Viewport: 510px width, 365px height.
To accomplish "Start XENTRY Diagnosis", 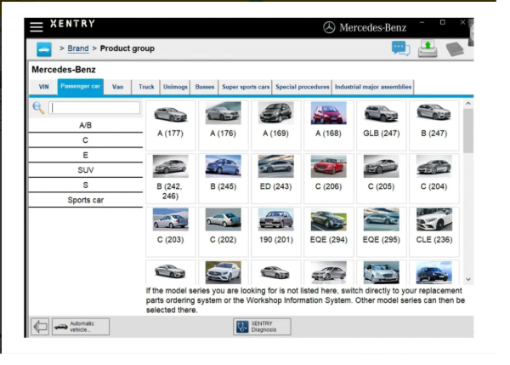I will click(x=262, y=327).
